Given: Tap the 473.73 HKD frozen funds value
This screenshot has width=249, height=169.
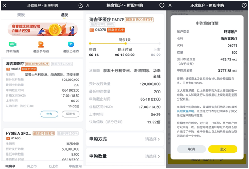Looking at the screenshot, I should pos(229,59).
